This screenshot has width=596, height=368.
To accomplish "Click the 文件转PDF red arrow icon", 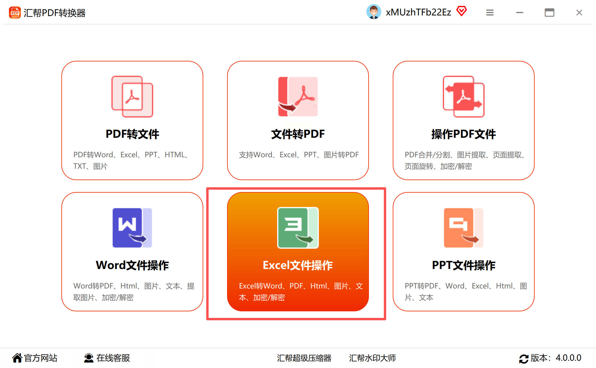I will [298, 96].
